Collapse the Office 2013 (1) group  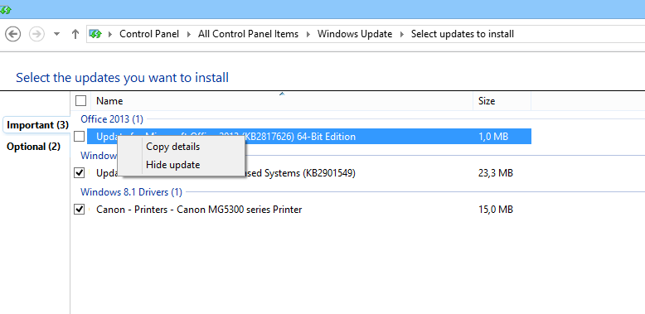tap(112, 119)
